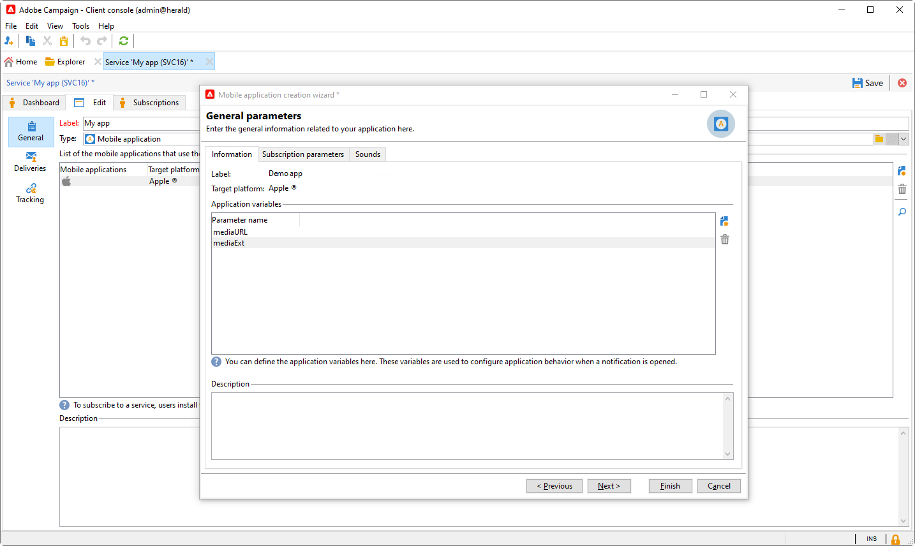Click the mobile application wizard badge icon
This screenshot has height=546, width=915.
coord(721,124)
